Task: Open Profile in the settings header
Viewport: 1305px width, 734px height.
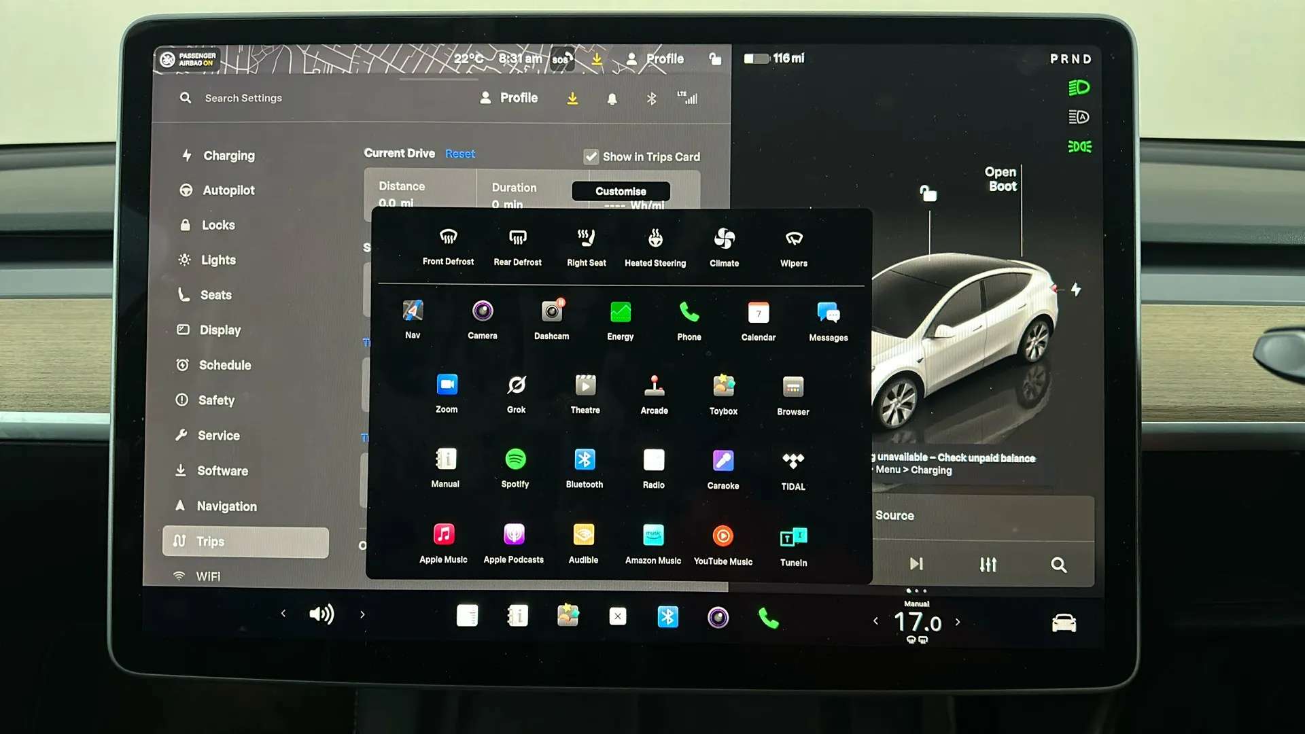Action: (509, 98)
